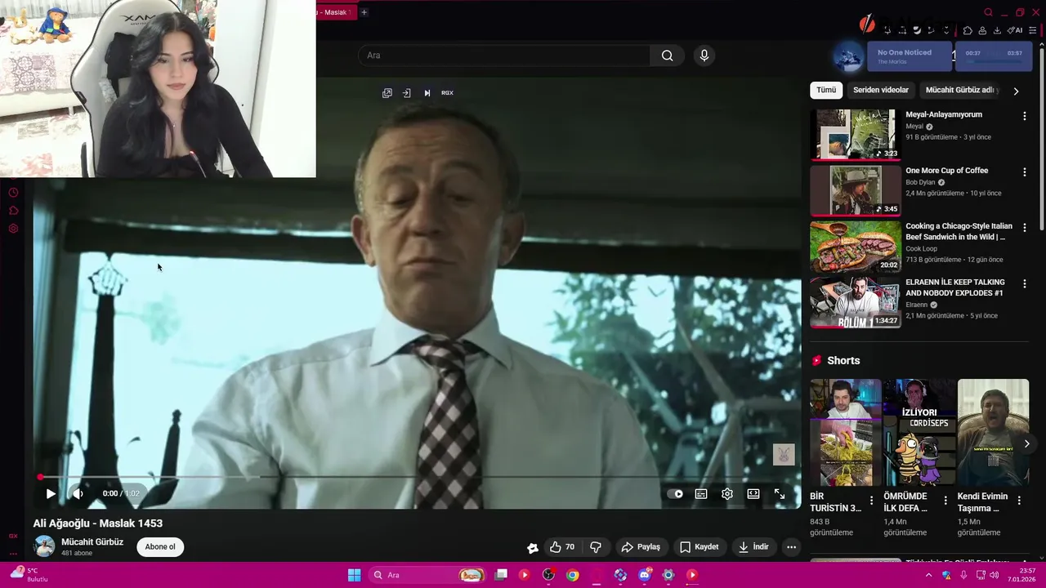Screen dimensions: 1046x588
Task: Open options for BİR TURİSTİN short
Action: [871, 500]
